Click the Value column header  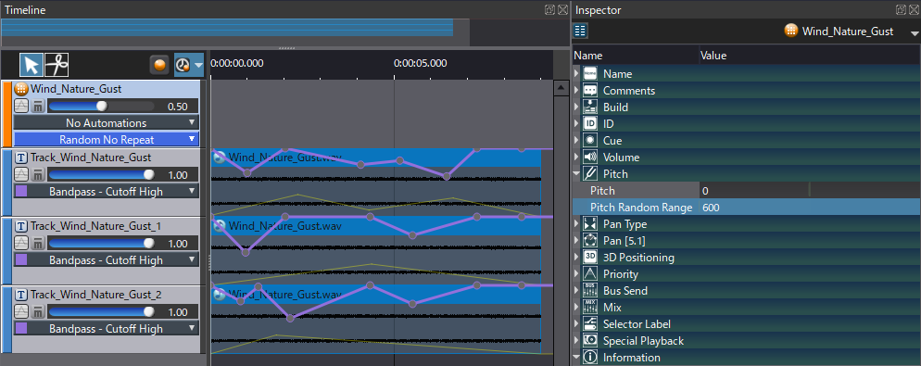pos(713,56)
